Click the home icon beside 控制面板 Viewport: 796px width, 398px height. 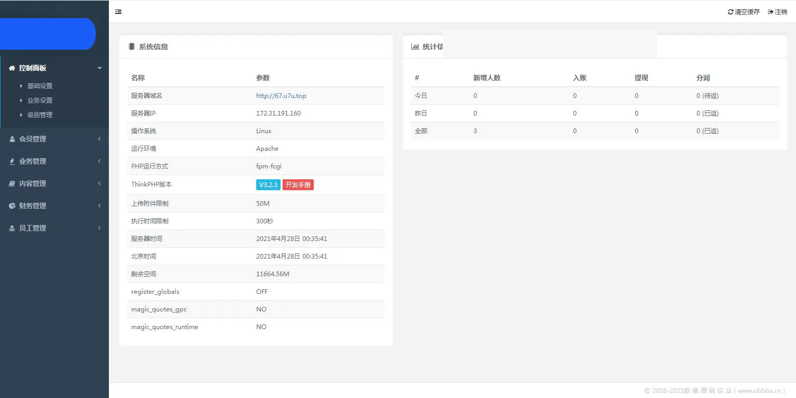click(x=12, y=68)
